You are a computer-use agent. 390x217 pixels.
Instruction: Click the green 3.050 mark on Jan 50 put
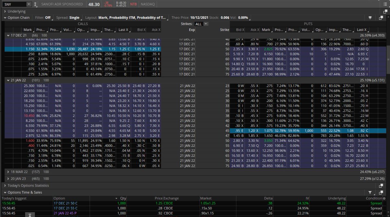[x=268, y=140]
